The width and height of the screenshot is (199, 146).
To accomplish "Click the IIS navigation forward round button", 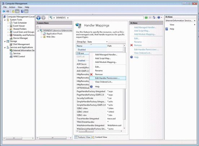I will (43, 18).
